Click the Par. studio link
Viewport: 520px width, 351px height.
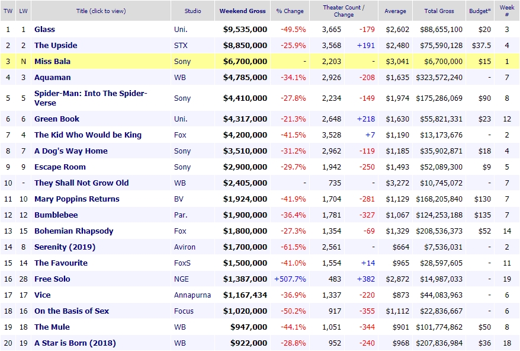[x=181, y=215]
